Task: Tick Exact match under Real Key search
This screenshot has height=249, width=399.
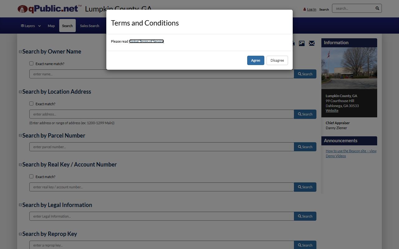Action: [x=31, y=176]
